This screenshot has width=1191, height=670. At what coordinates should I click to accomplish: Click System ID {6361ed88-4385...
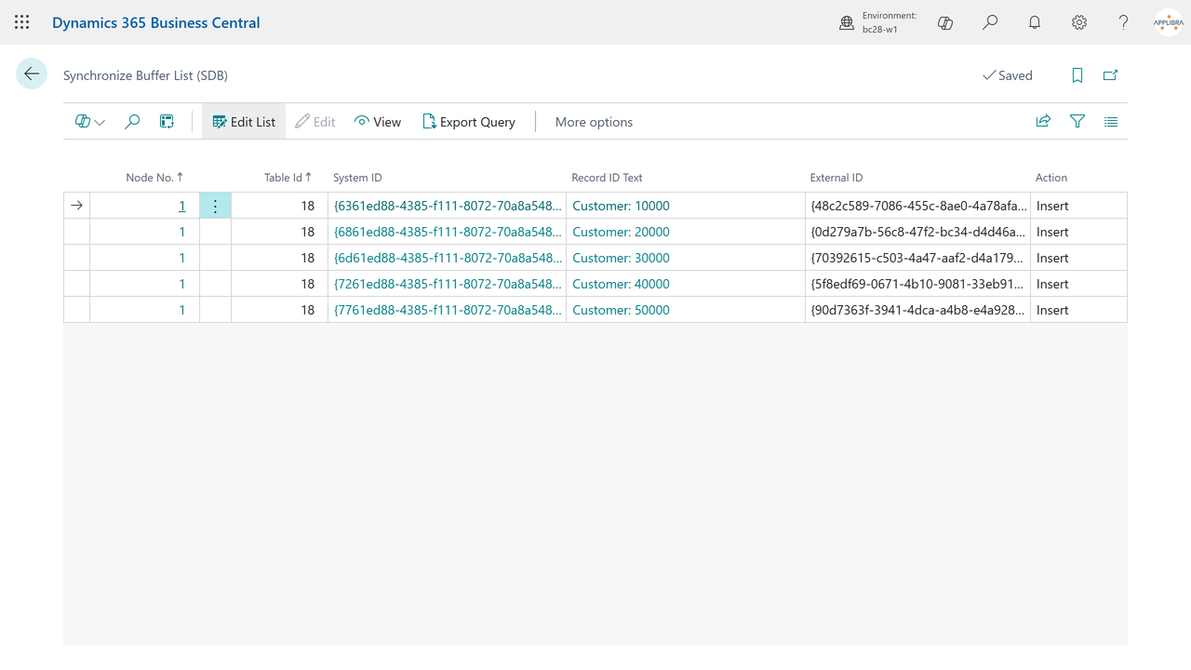tap(448, 206)
